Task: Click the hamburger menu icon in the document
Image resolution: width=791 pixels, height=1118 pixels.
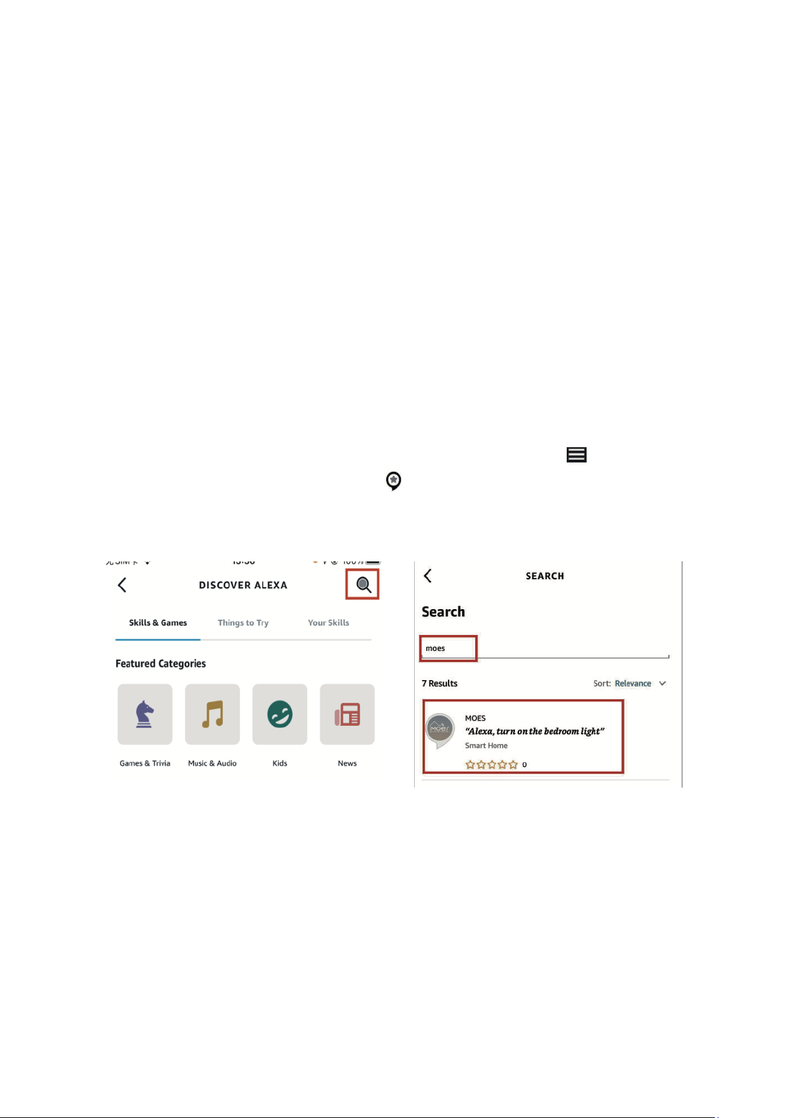Action: 576,454
